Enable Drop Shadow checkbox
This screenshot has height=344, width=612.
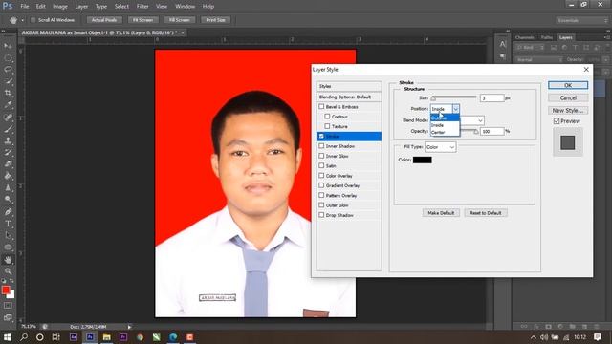tap(321, 215)
